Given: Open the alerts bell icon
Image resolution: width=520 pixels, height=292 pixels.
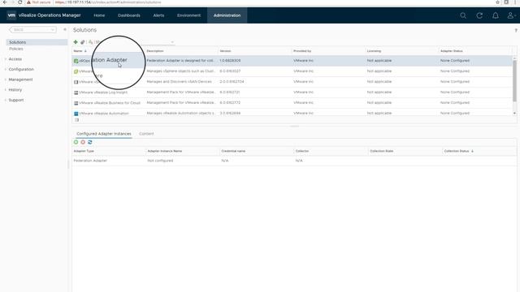Looking at the screenshot, I should 495,15.
